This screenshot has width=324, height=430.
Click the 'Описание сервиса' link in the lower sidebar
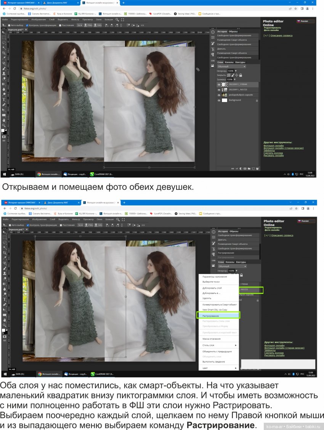coord(282,236)
